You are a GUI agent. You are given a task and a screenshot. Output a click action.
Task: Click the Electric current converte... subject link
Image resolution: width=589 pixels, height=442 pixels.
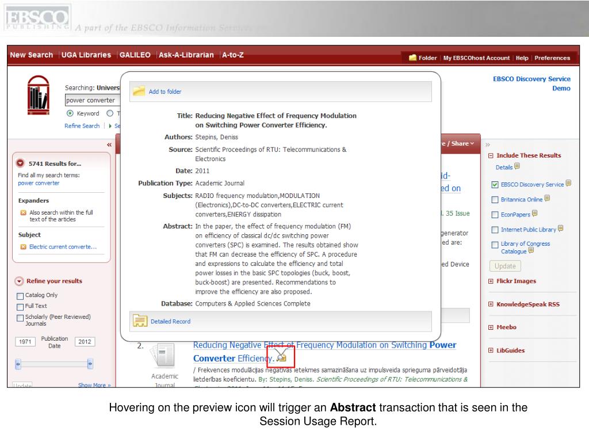63,247
